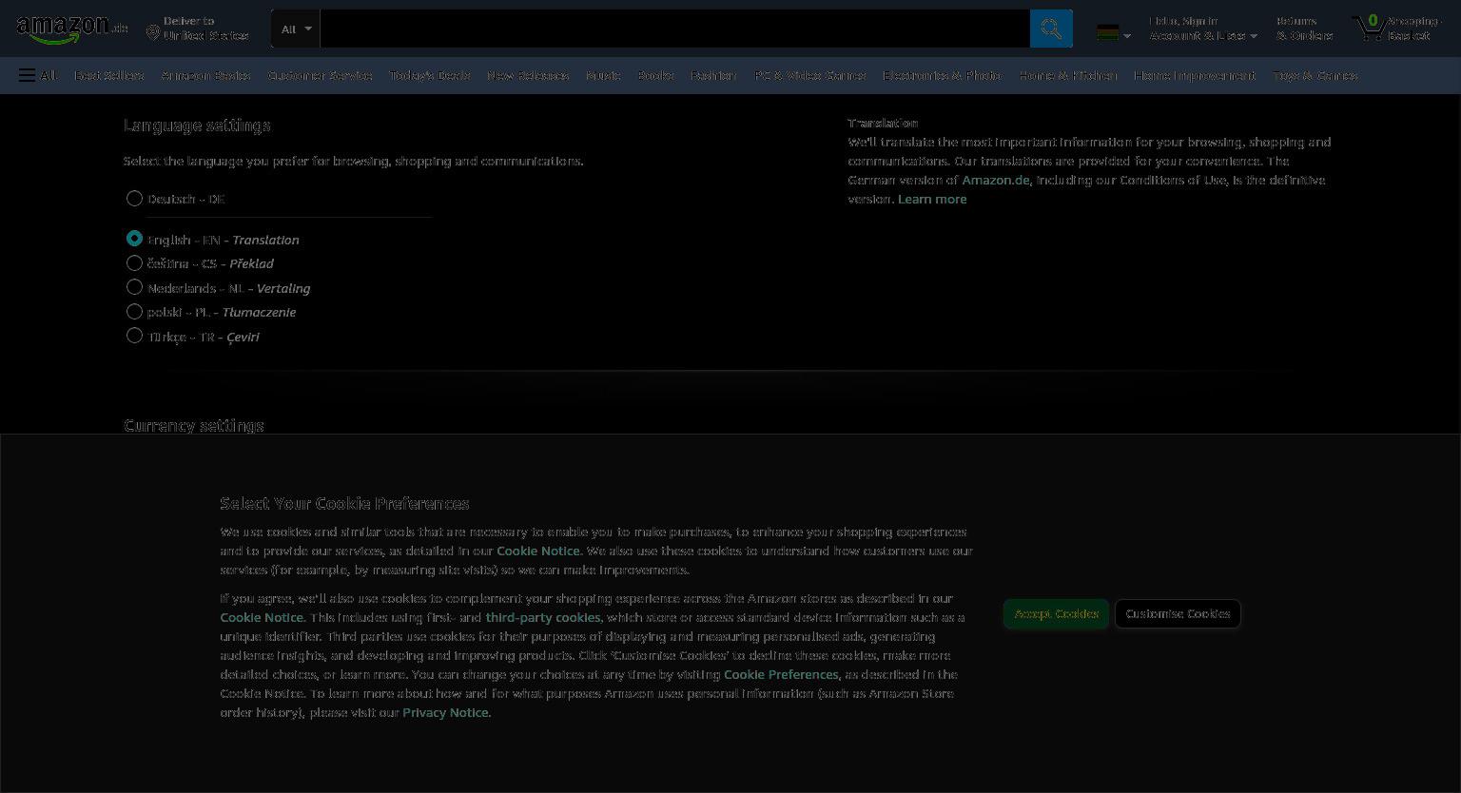Open Today's Deals
Viewport: 1461px width, 793px height.
(x=430, y=75)
